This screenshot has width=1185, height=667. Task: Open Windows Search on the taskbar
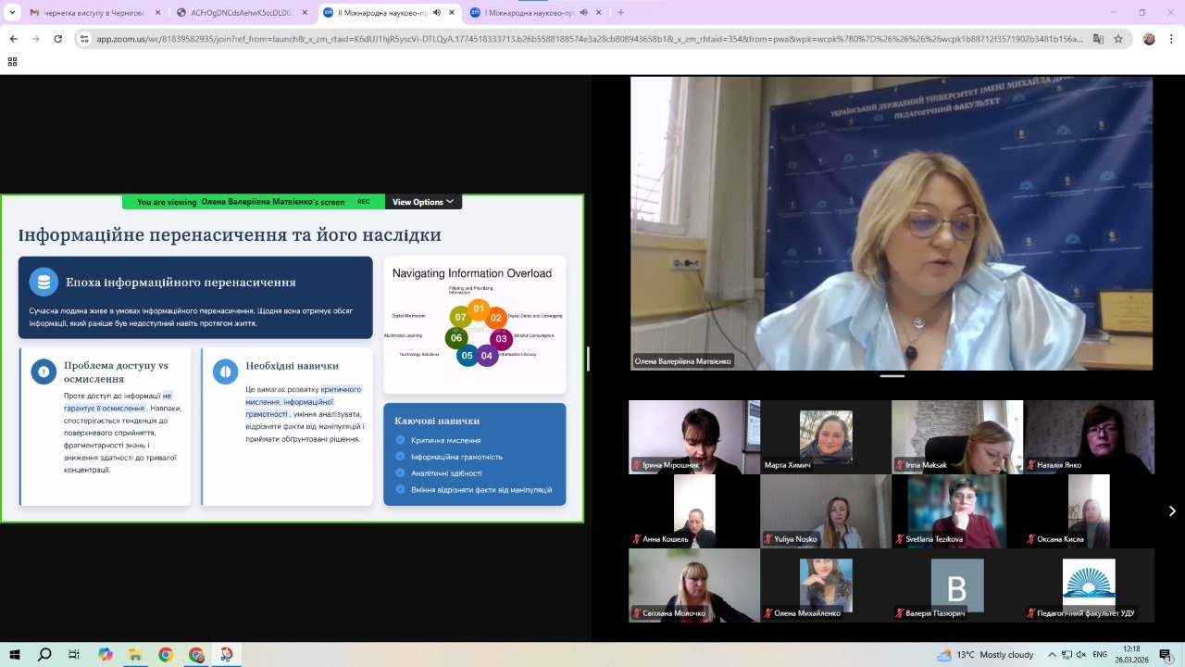(x=44, y=654)
